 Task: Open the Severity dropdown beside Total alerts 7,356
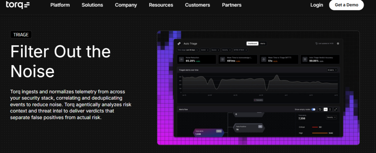[x=332, y=117]
